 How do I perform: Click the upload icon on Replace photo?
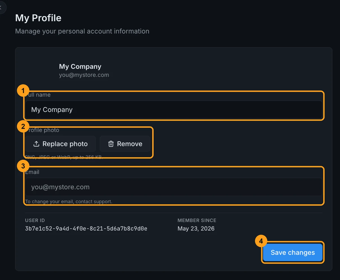click(36, 144)
